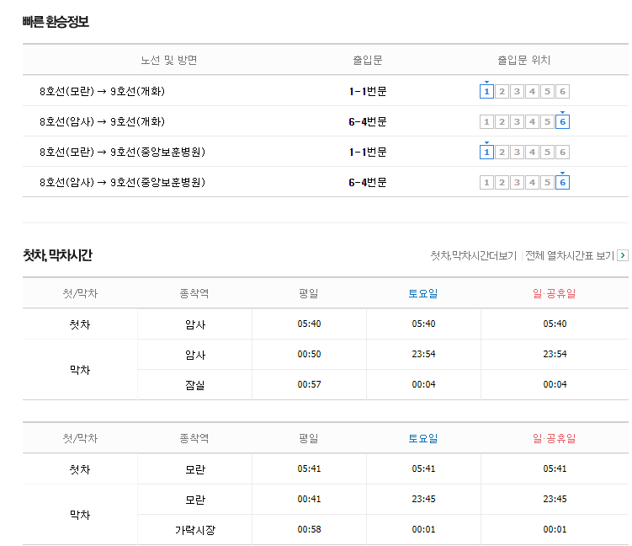Screen dimensions: 632x546
Task: Click 토요일 column header in first timetable
Action: [x=423, y=293]
